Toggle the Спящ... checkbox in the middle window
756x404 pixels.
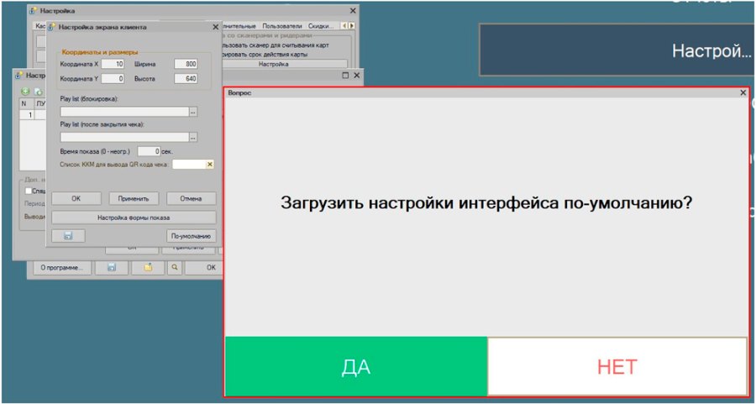[29, 191]
